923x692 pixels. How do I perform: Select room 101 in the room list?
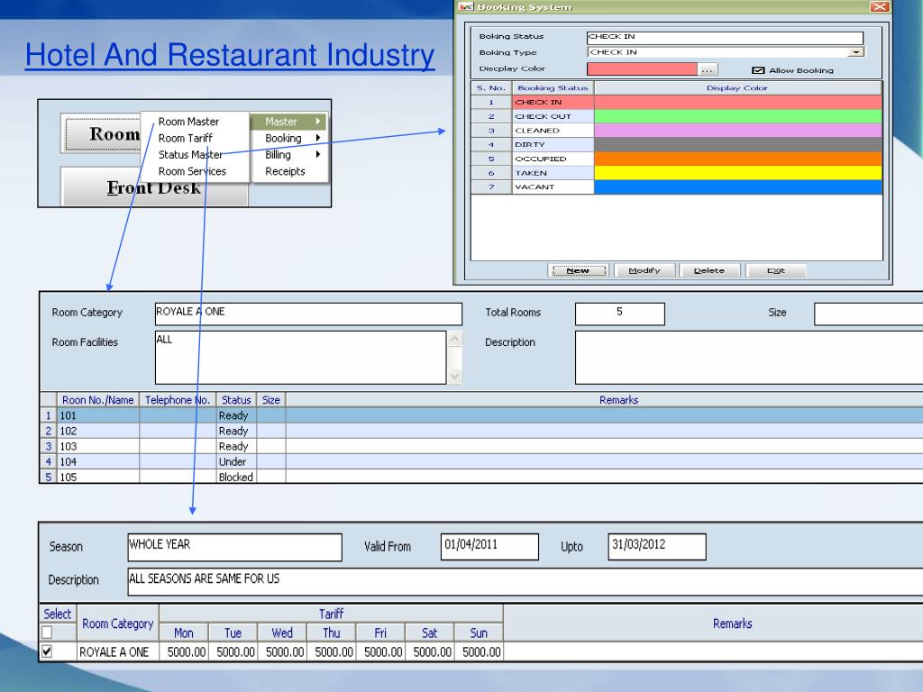481,415
